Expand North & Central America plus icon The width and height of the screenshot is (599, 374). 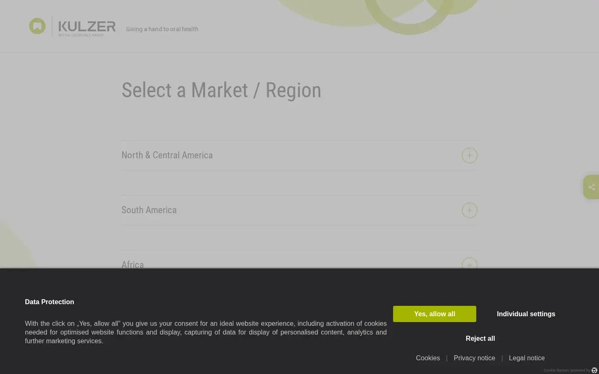coord(469,155)
